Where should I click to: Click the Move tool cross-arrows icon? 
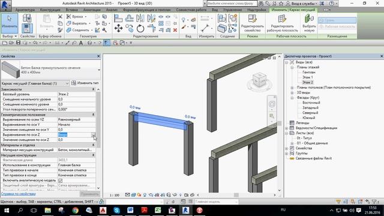(119, 28)
